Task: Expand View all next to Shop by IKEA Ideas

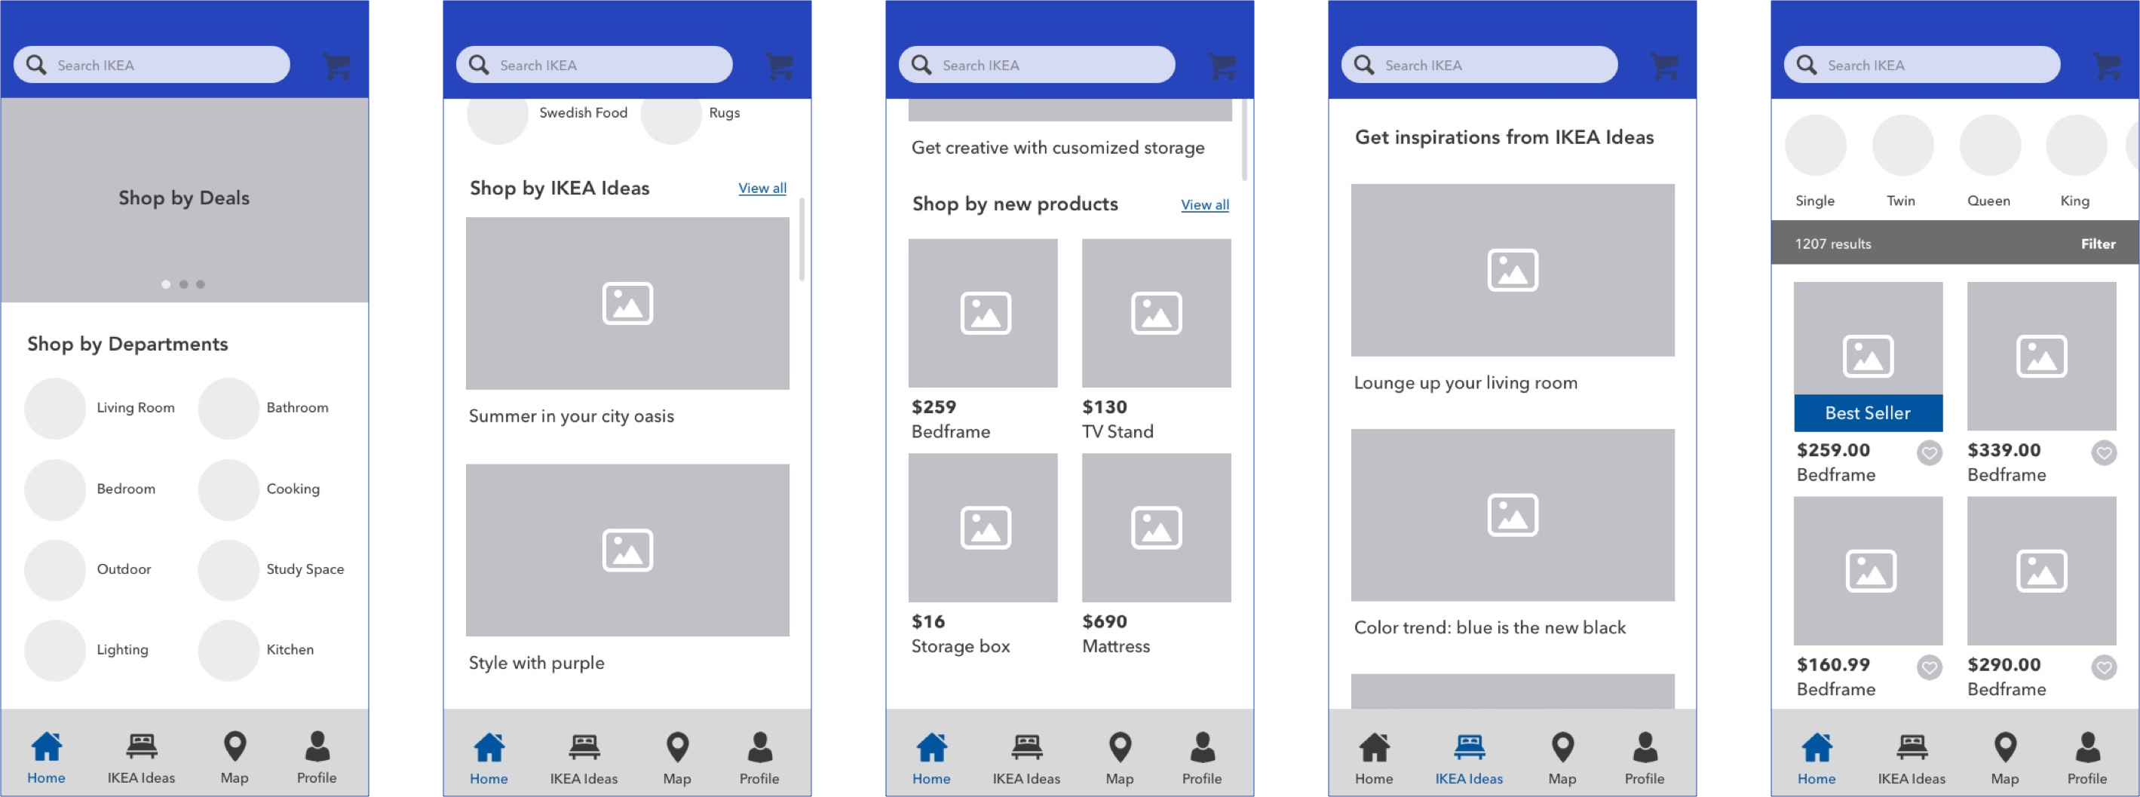Action: (762, 189)
